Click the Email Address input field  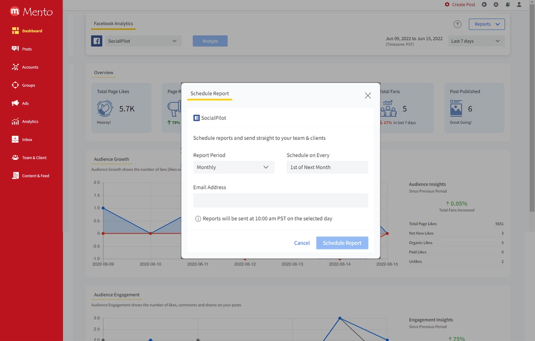click(281, 200)
